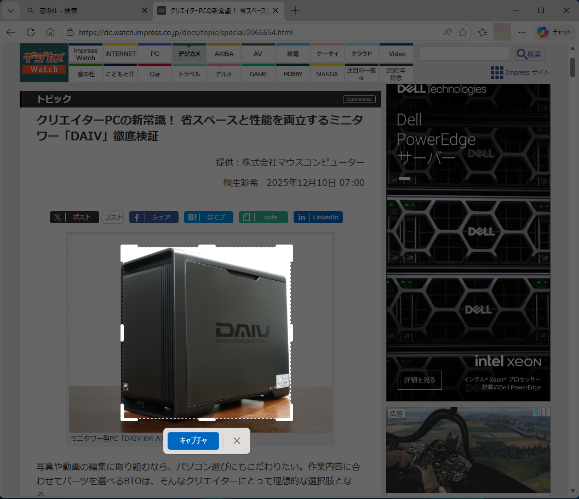
Task: Click the profile avatar in toolbar
Action: coord(502,32)
